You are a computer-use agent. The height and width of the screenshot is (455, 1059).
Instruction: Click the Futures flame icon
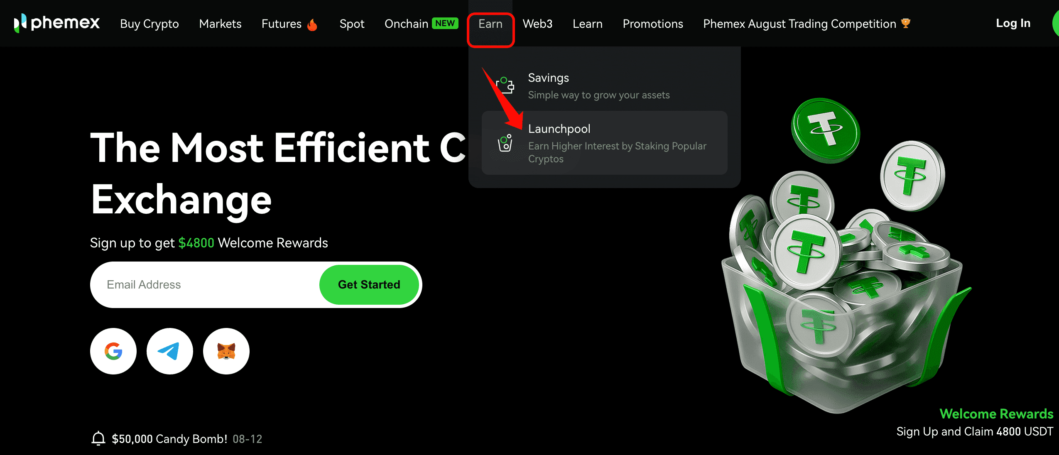[312, 25]
